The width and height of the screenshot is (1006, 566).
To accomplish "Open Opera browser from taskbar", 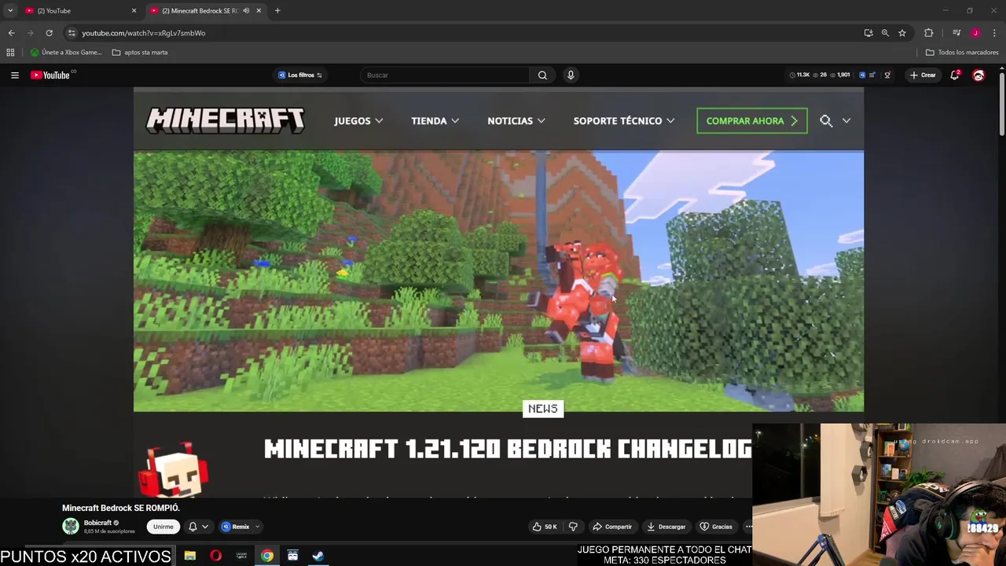I will [x=215, y=556].
